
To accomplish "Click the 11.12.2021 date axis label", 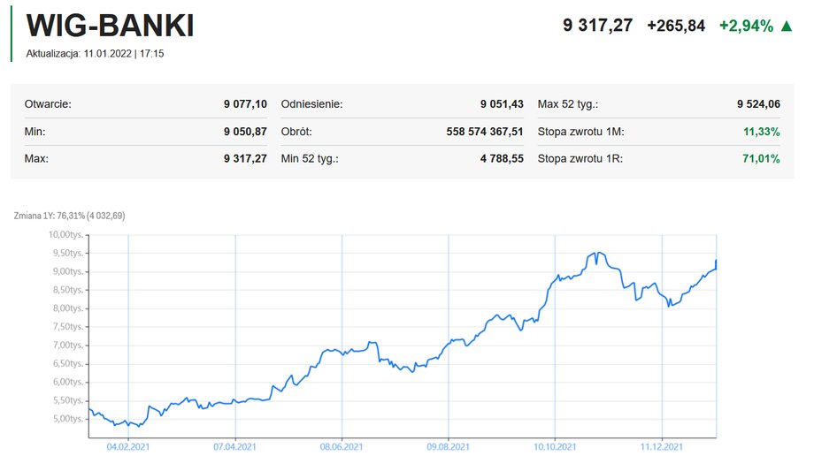I will click(662, 446).
